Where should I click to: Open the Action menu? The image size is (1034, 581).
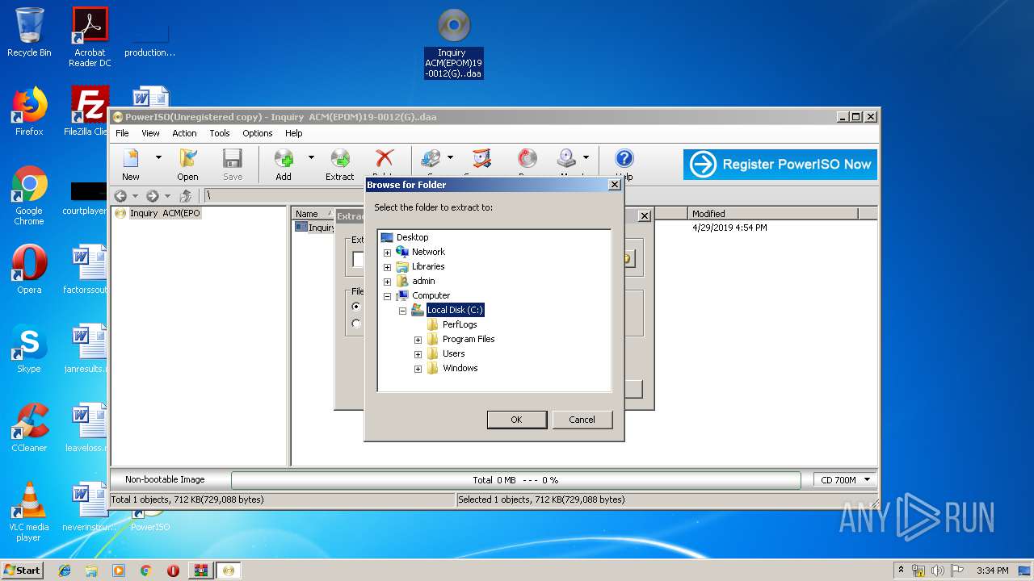point(184,133)
